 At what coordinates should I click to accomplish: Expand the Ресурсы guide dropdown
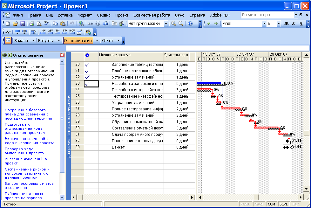[59, 40]
